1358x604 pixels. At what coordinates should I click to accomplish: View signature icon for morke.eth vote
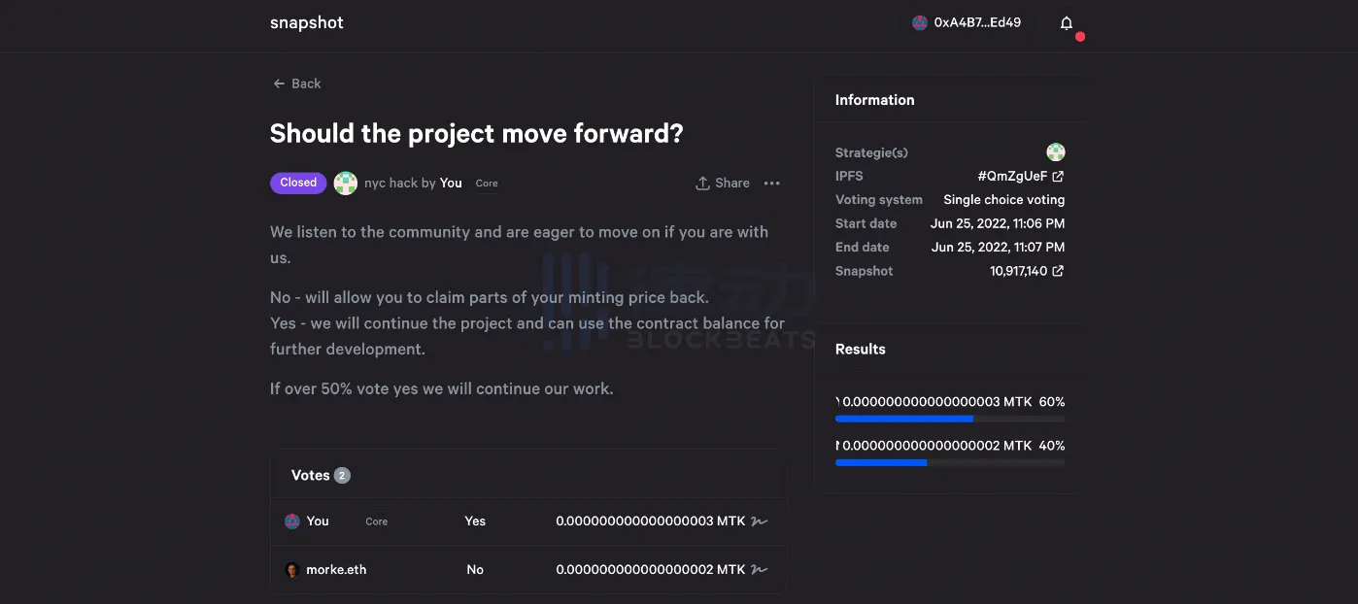(x=760, y=570)
